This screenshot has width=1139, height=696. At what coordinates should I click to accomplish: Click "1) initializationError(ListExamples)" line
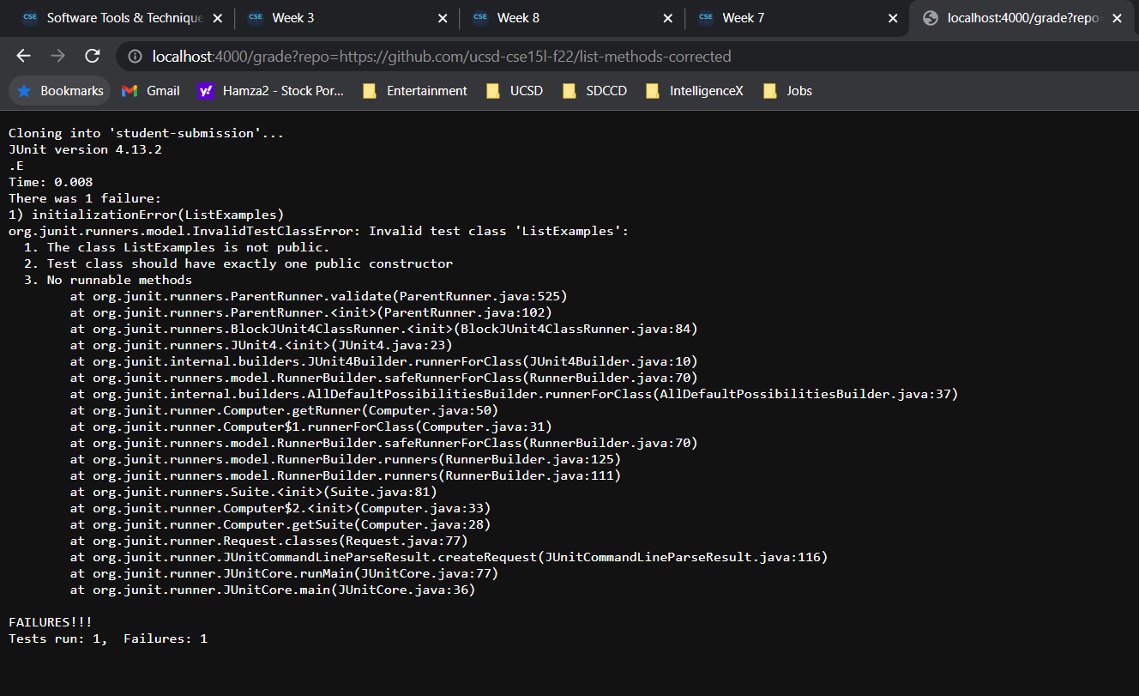146,215
